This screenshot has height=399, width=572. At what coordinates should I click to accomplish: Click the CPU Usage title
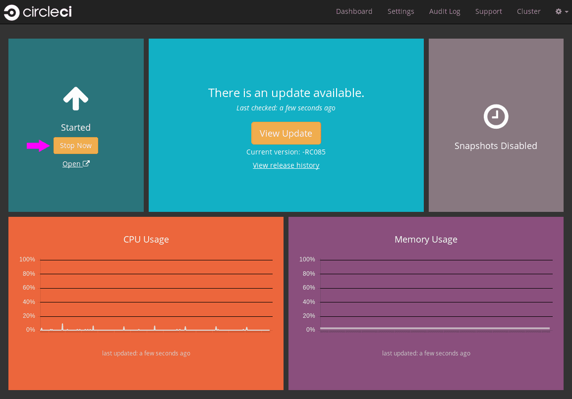click(x=146, y=240)
